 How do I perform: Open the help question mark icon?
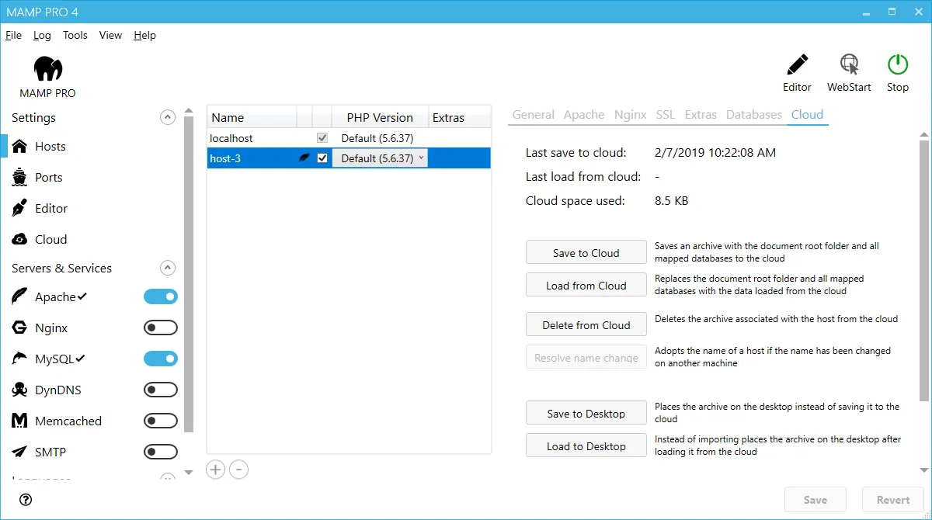click(26, 500)
